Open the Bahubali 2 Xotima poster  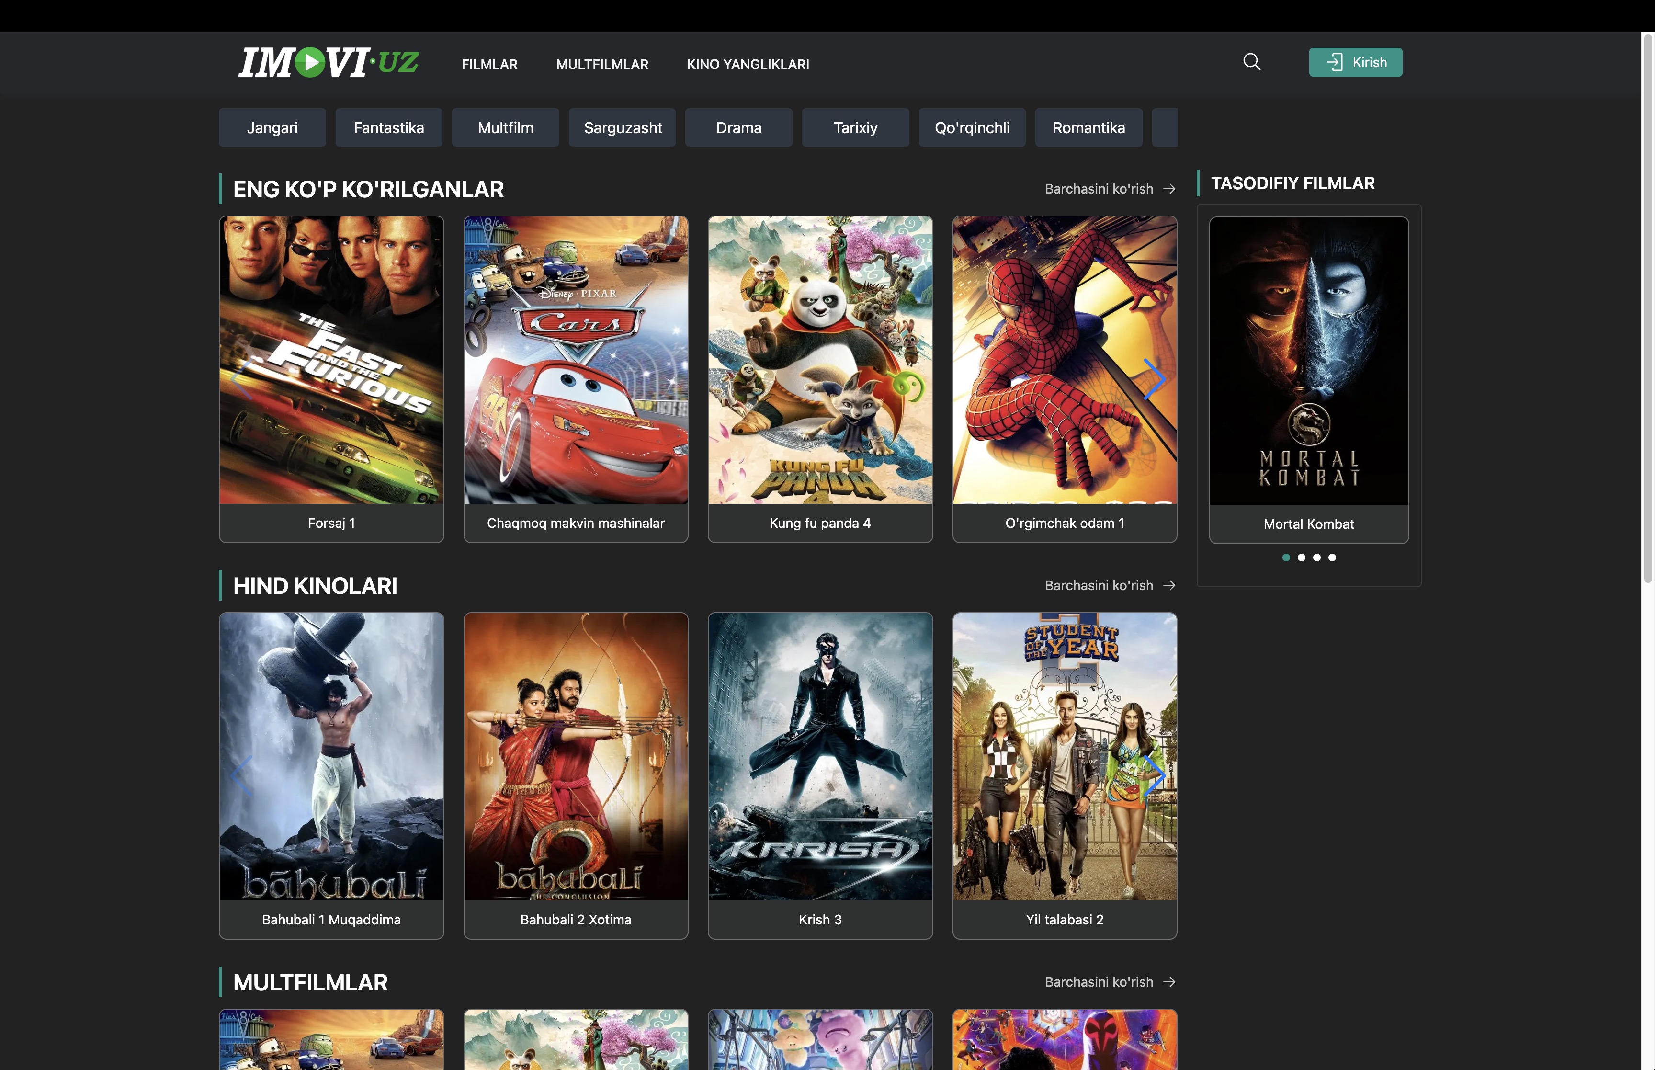click(576, 757)
